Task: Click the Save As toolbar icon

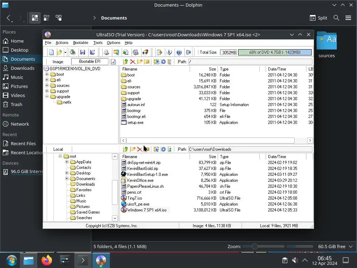Action: click(x=92, y=52)
